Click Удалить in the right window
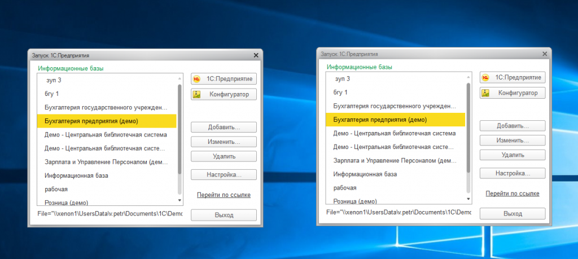The height and width of the screenshot is (259, 578). point(513,155)
